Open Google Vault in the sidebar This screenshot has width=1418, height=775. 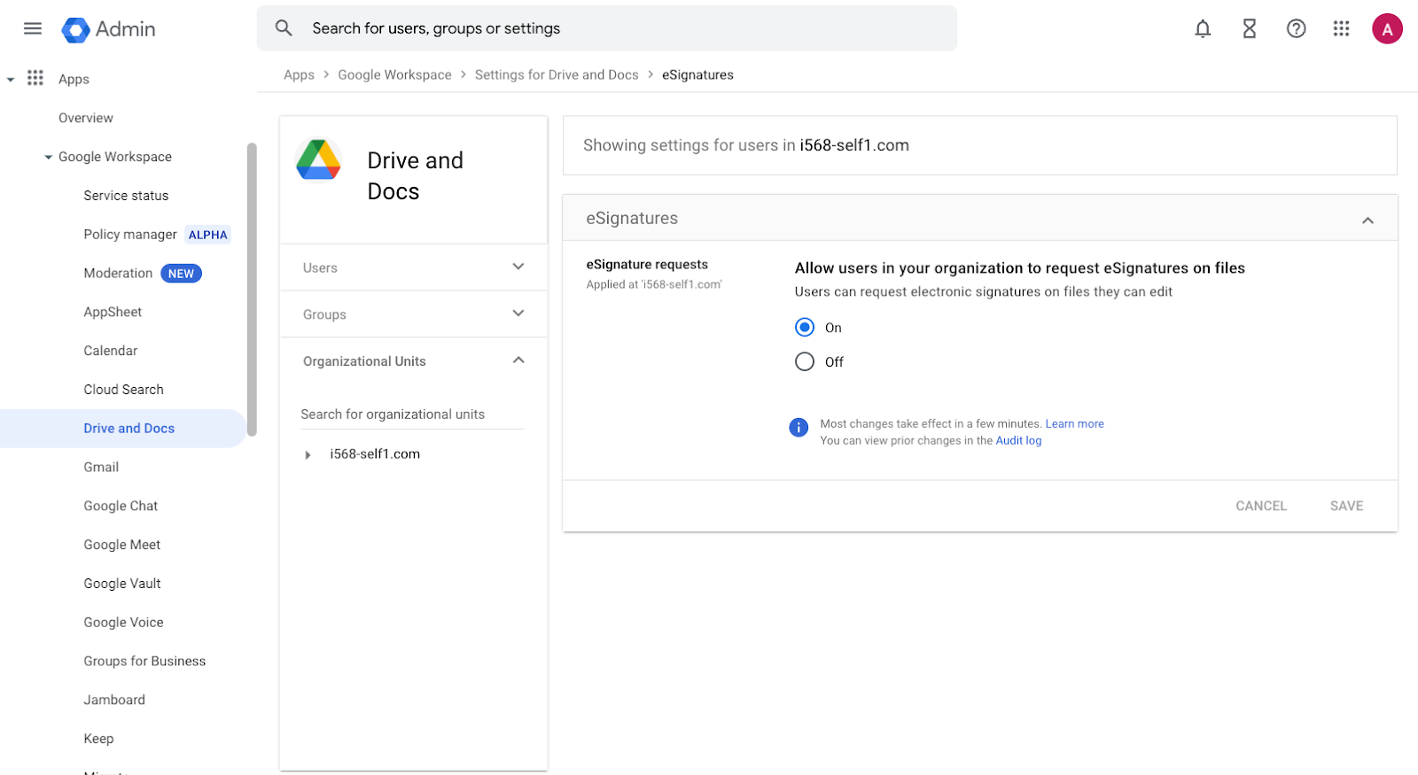pos(122,584)
